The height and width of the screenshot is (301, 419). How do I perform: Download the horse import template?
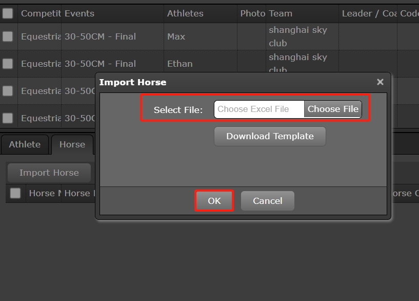270,137
